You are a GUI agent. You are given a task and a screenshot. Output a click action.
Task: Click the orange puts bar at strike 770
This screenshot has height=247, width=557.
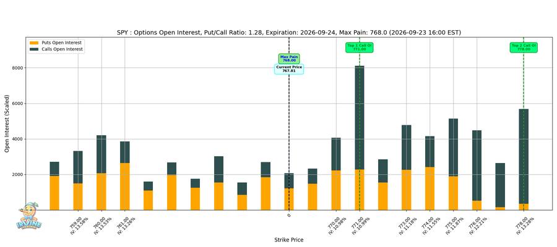pyautogui.click(x=336, y=190)
